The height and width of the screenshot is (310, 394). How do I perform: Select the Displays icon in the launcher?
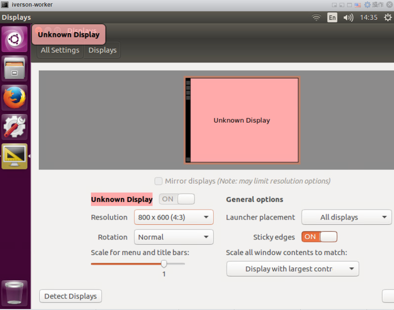point(14,156)
